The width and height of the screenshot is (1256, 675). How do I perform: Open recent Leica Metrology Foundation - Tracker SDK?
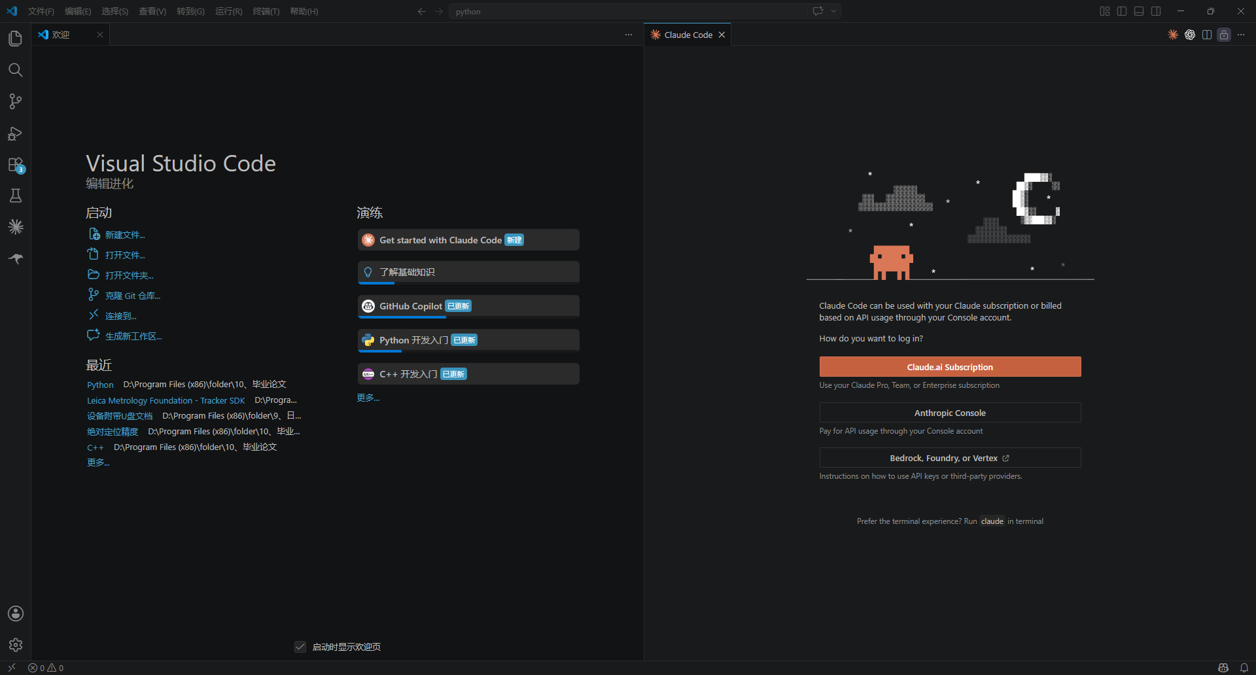coord(166,400)
